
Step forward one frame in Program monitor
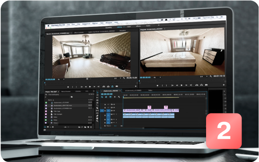click(x=186, y=85)
